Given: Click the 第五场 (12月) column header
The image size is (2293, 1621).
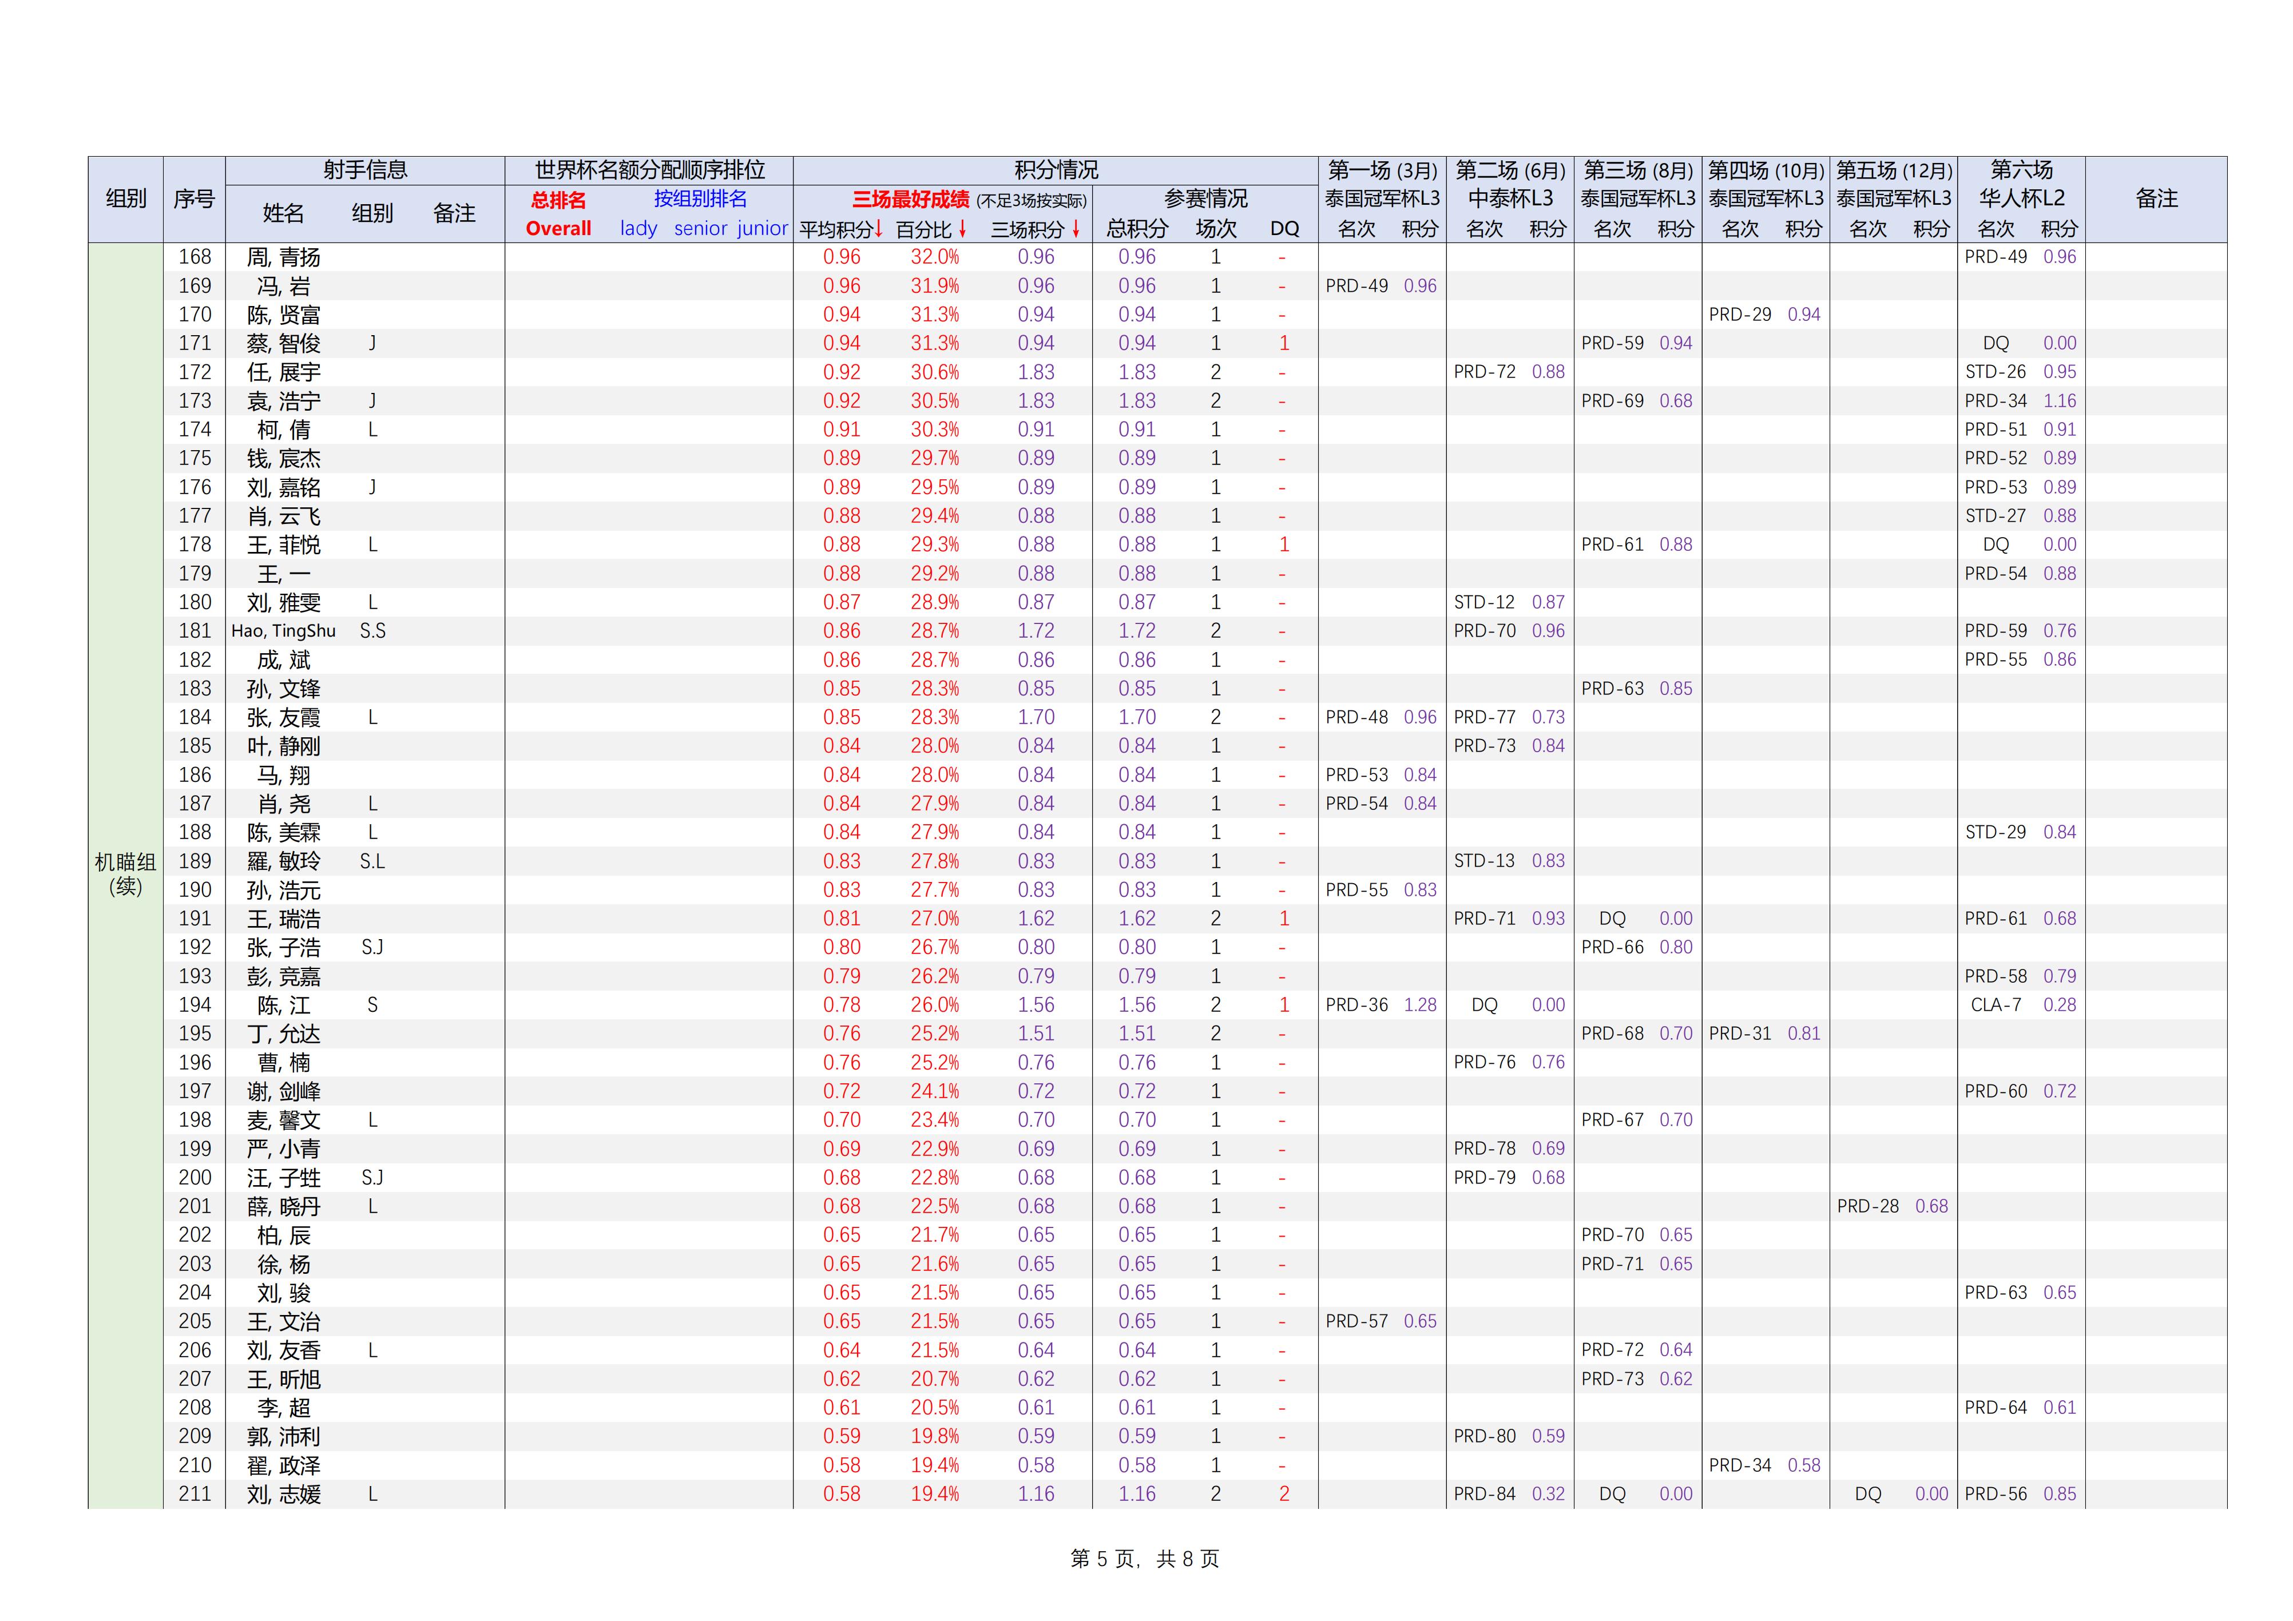Looking at the screenshot, I should [1894, 170].
